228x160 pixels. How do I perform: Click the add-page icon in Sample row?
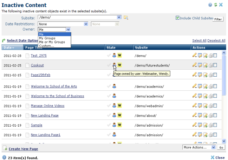(205, 125)
